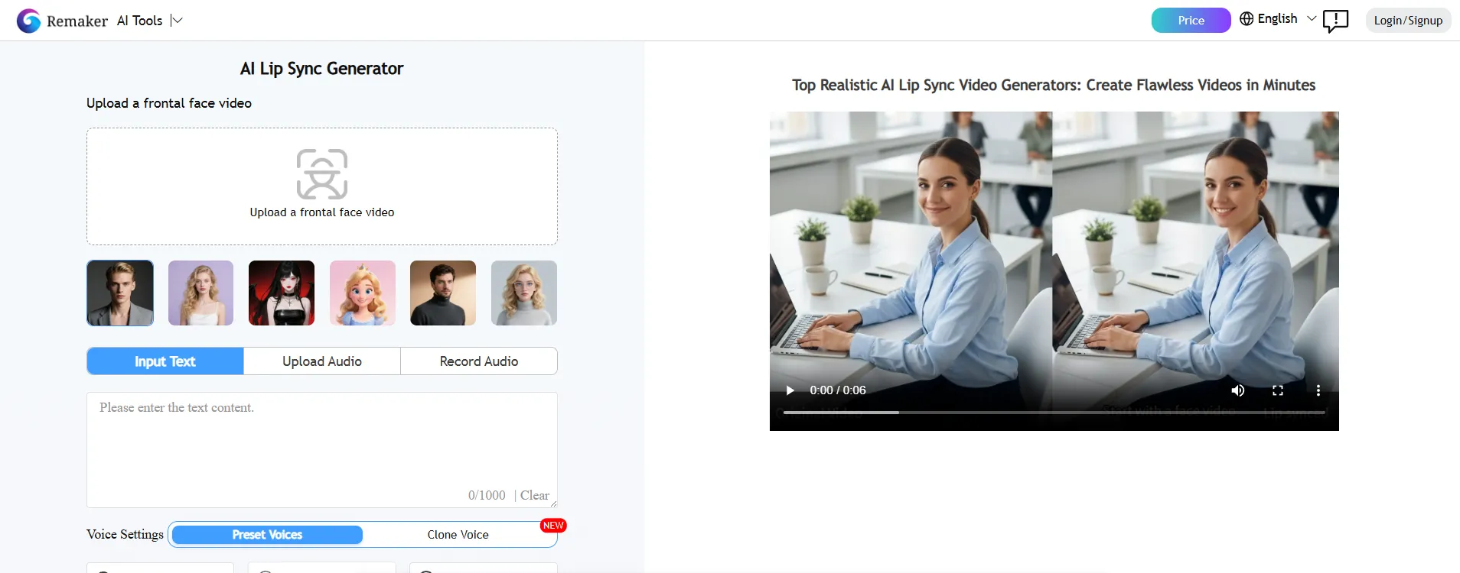Mute the demo video volume
1460x573 pixels.
pos(1237,390)
